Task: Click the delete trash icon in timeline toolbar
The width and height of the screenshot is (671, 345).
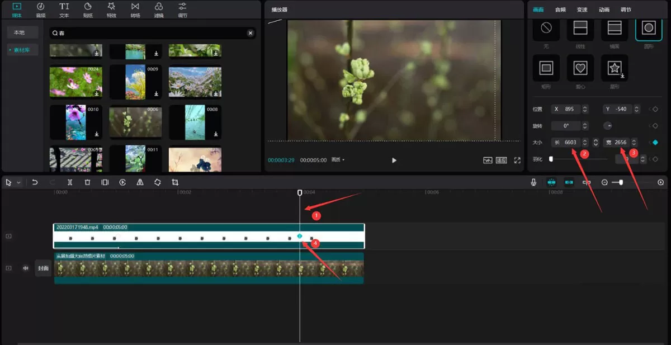Action: point(87,182)
